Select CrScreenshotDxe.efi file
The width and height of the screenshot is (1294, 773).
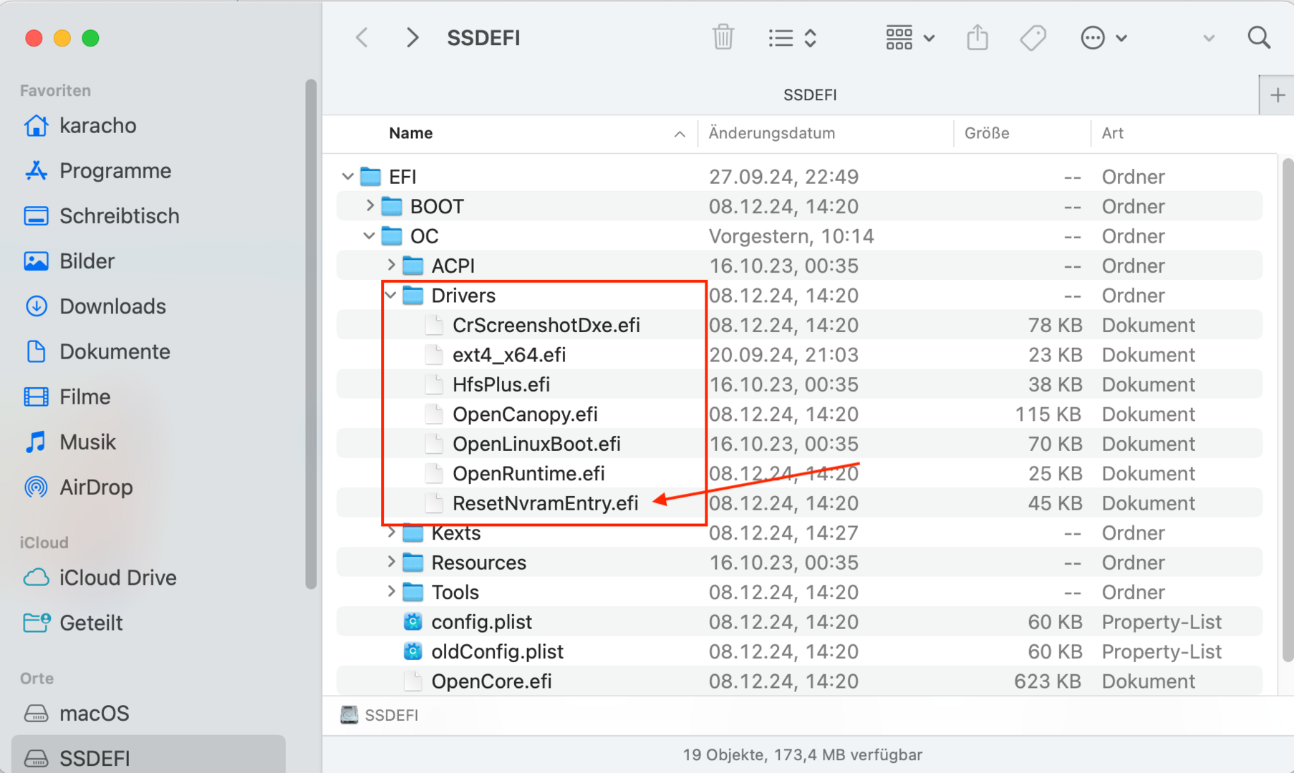pyautogui.click(x=799, y=325)
